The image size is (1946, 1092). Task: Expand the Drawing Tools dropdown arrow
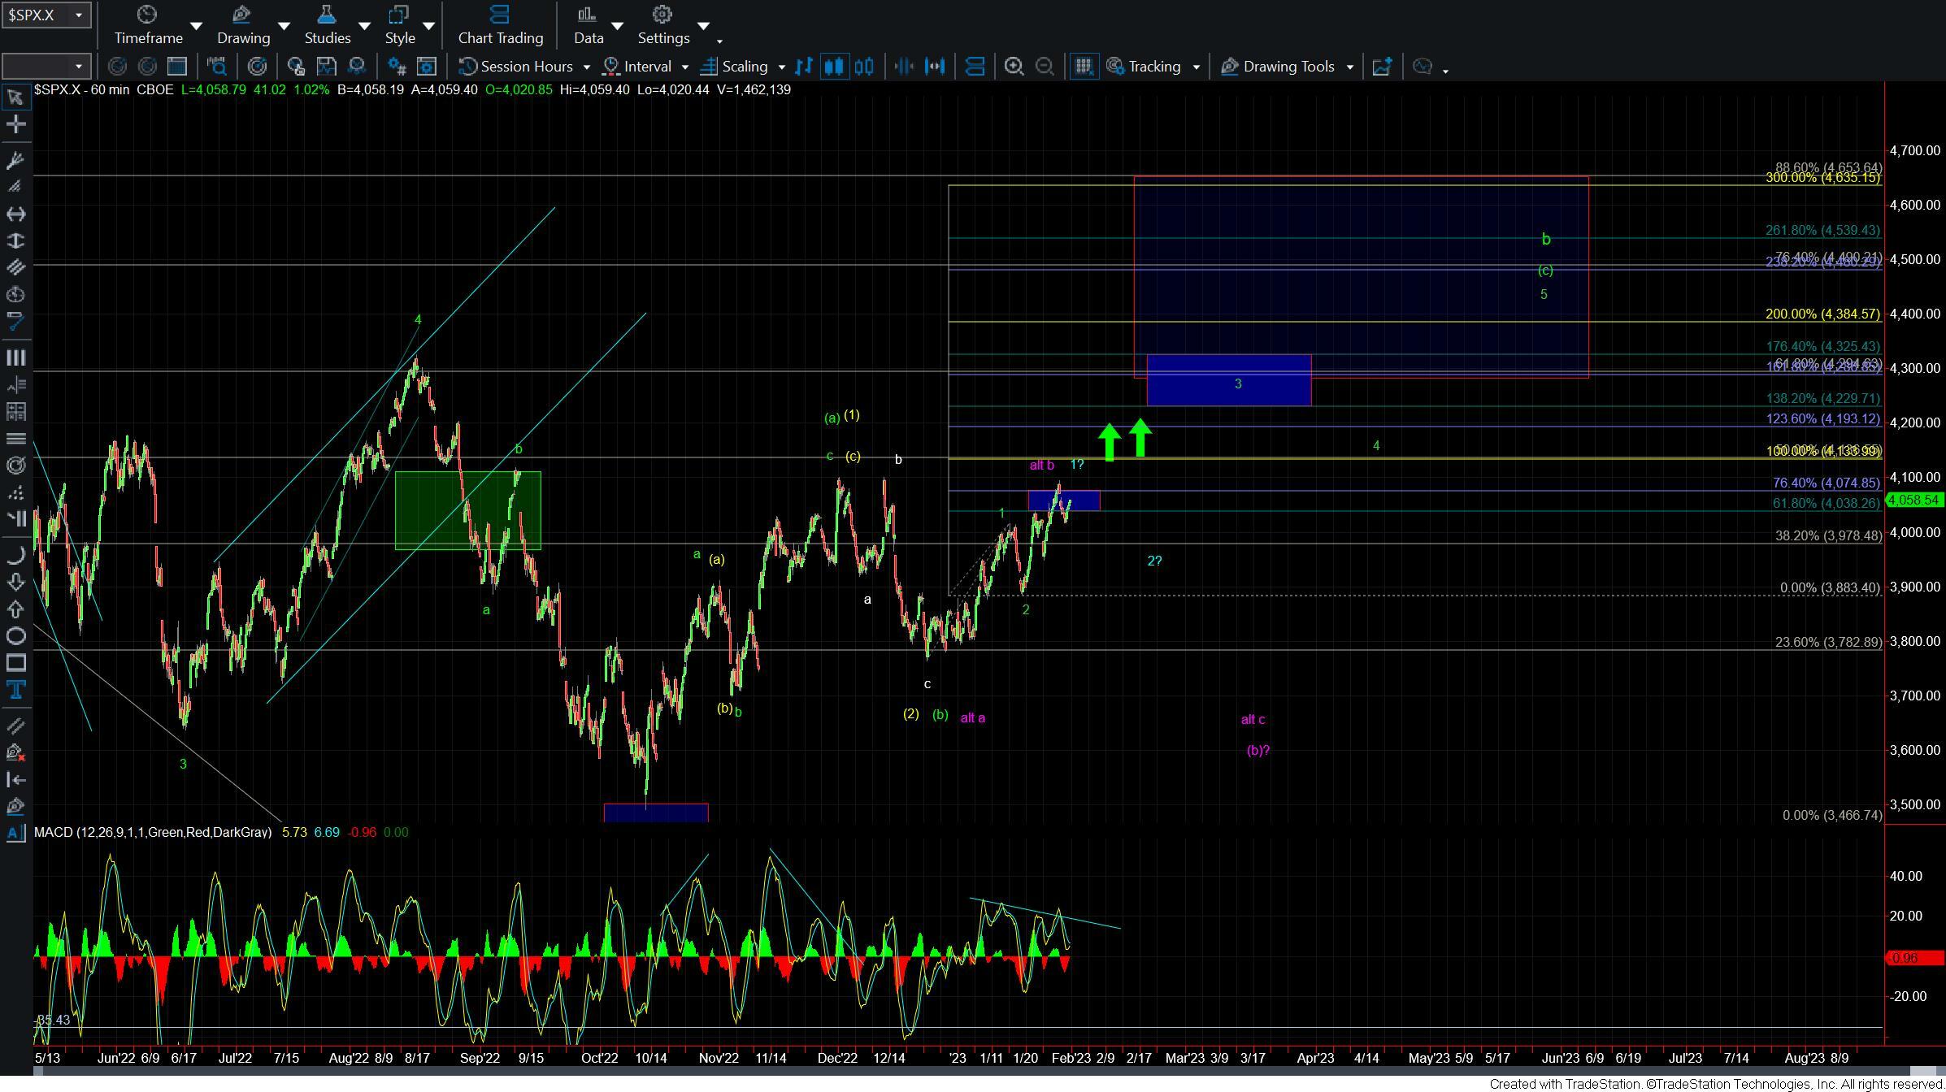coord(1349,67)
